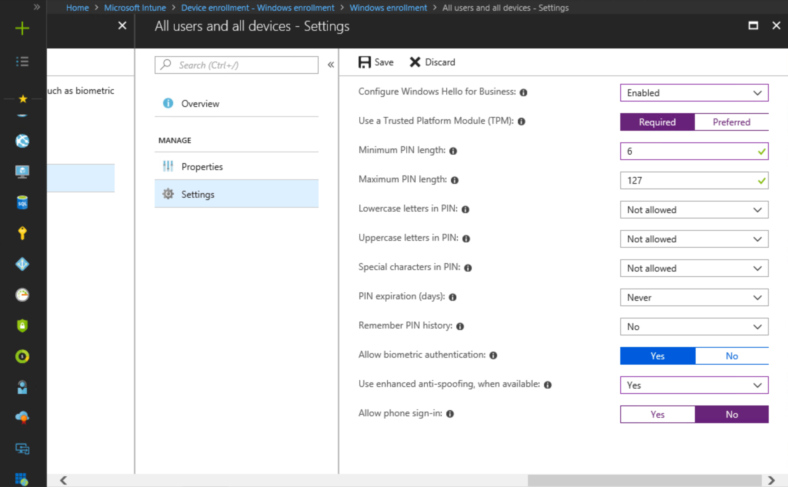Open Configure Windows Hello for Business dropdown
The width and height of the screenshot is (788, 487).
694,93
